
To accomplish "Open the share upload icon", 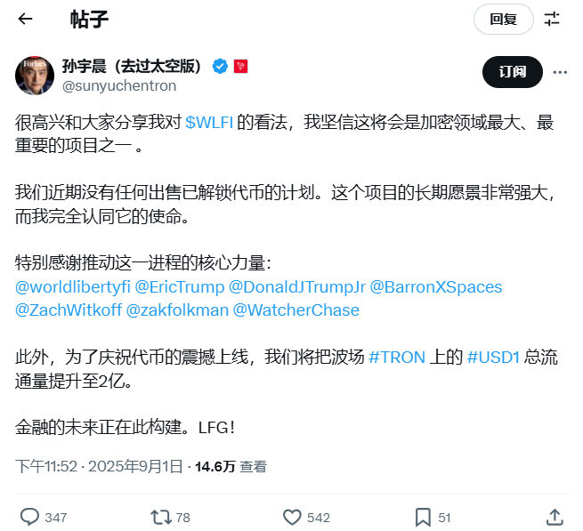I will (x=555, y=517).
